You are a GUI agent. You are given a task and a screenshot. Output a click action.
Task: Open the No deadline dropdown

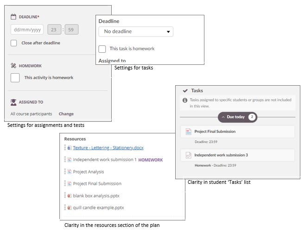point(136,31)
